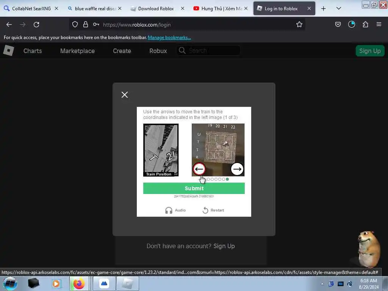Close the Log in to Roblox tab
388x291 pixels.
coord(309,8)
